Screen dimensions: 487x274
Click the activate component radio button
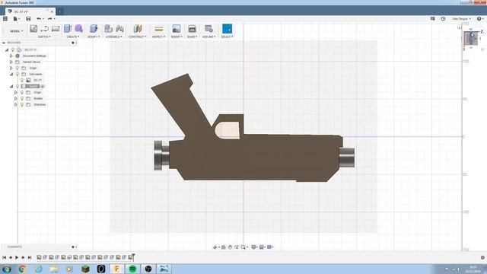[43, 86]
